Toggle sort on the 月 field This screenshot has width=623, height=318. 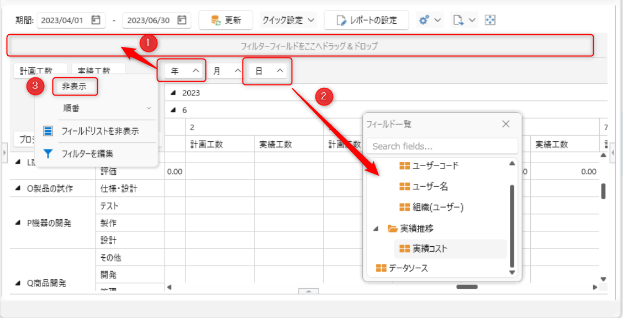(x=237, y=71)
